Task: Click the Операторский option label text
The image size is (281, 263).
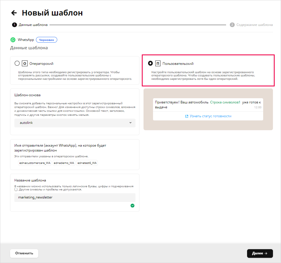Action: pos(41,64)
